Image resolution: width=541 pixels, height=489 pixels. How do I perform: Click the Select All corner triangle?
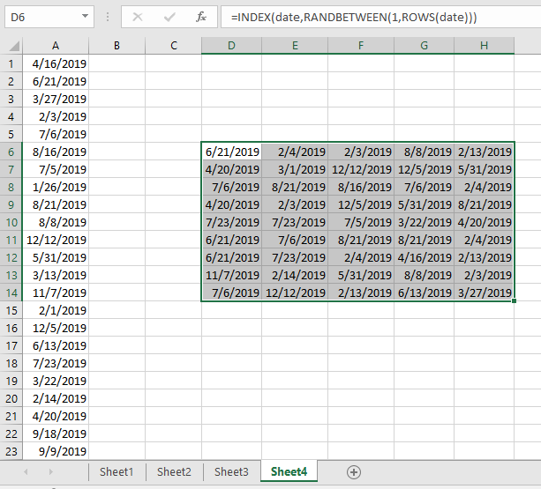[14, 46]
